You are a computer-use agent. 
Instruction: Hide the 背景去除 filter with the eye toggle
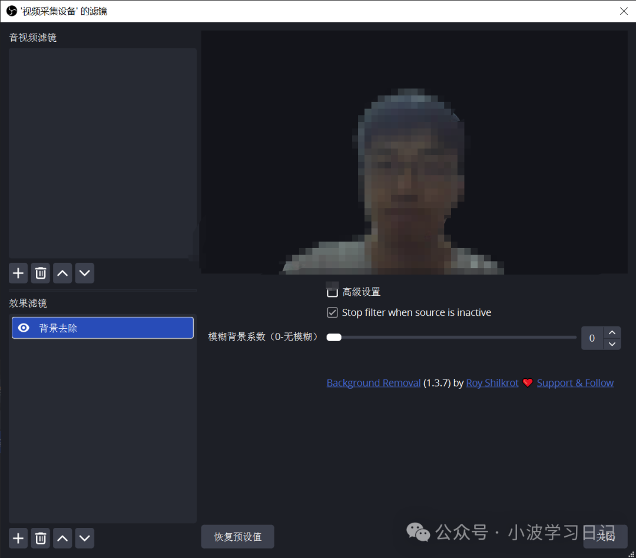(24, 328)
